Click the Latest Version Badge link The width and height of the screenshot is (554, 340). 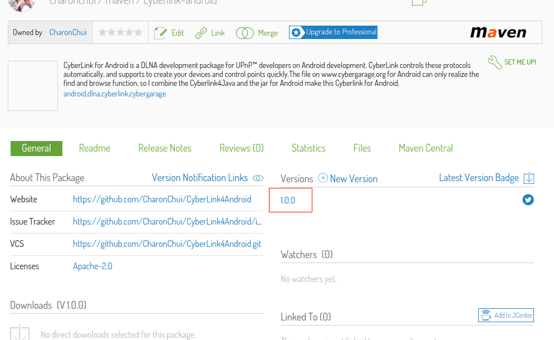tap(479, 178)
